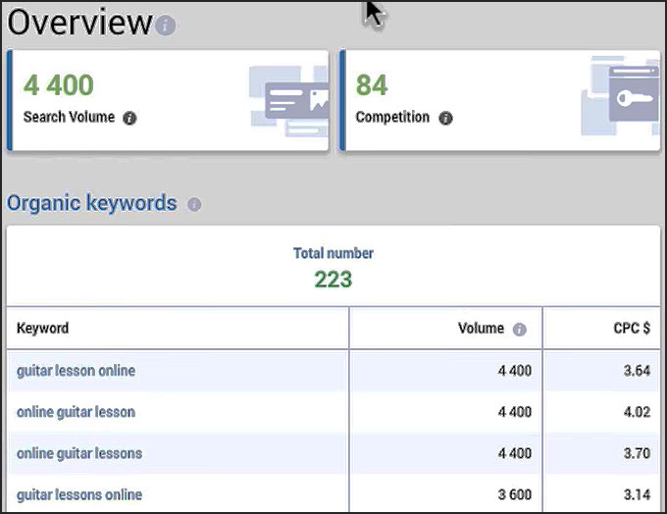Click volume 4 400 in 'guitar lesson online' row
Screen dimensions: 667x514
[515, 371]
